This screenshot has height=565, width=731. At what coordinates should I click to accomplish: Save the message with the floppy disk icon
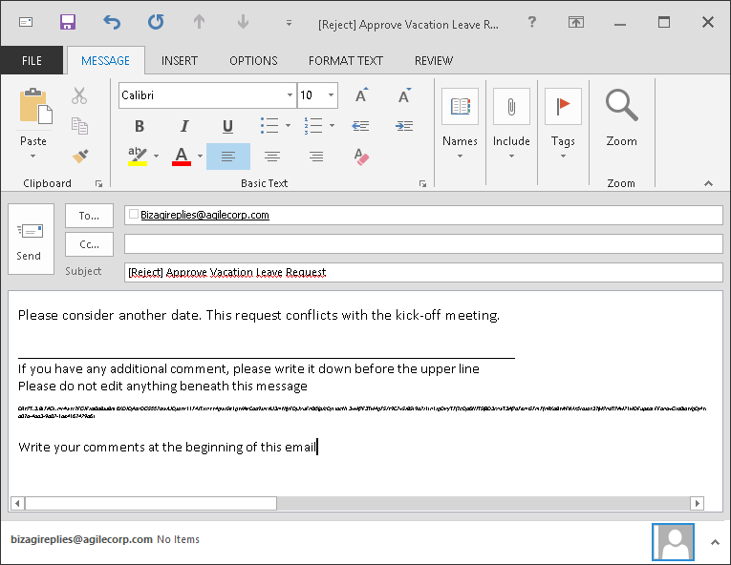coord(68,22)
